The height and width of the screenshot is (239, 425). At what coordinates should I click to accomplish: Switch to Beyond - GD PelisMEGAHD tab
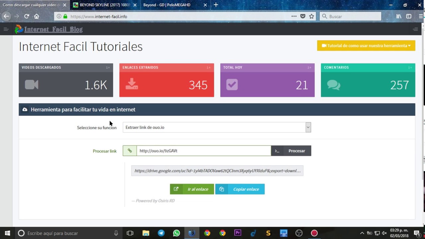pos(167,5)
